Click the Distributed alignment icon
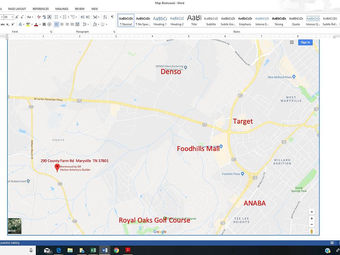 tap(78, 24)
